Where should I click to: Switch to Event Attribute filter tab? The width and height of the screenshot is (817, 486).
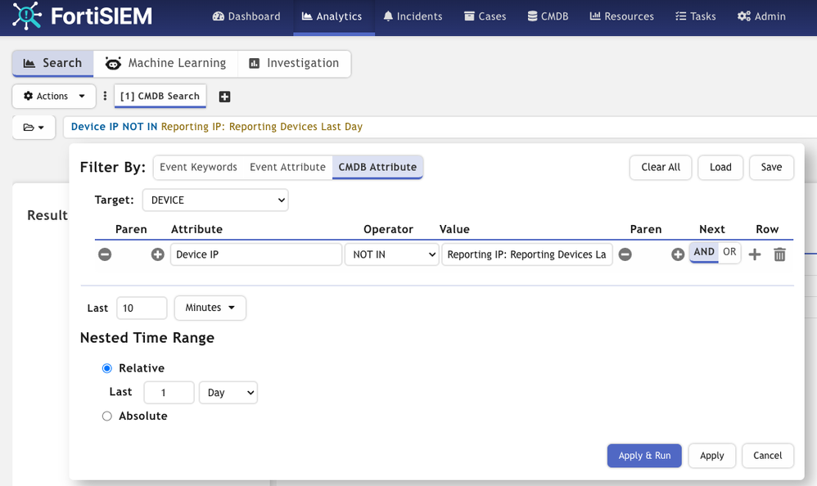tap(287, 167)
